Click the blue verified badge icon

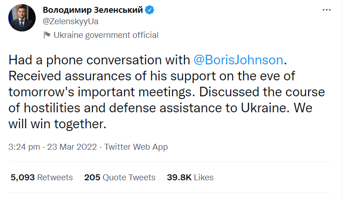[149, 10]
